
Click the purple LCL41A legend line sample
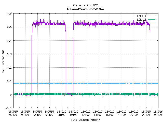pyautogui.click(x=152, y=16)
